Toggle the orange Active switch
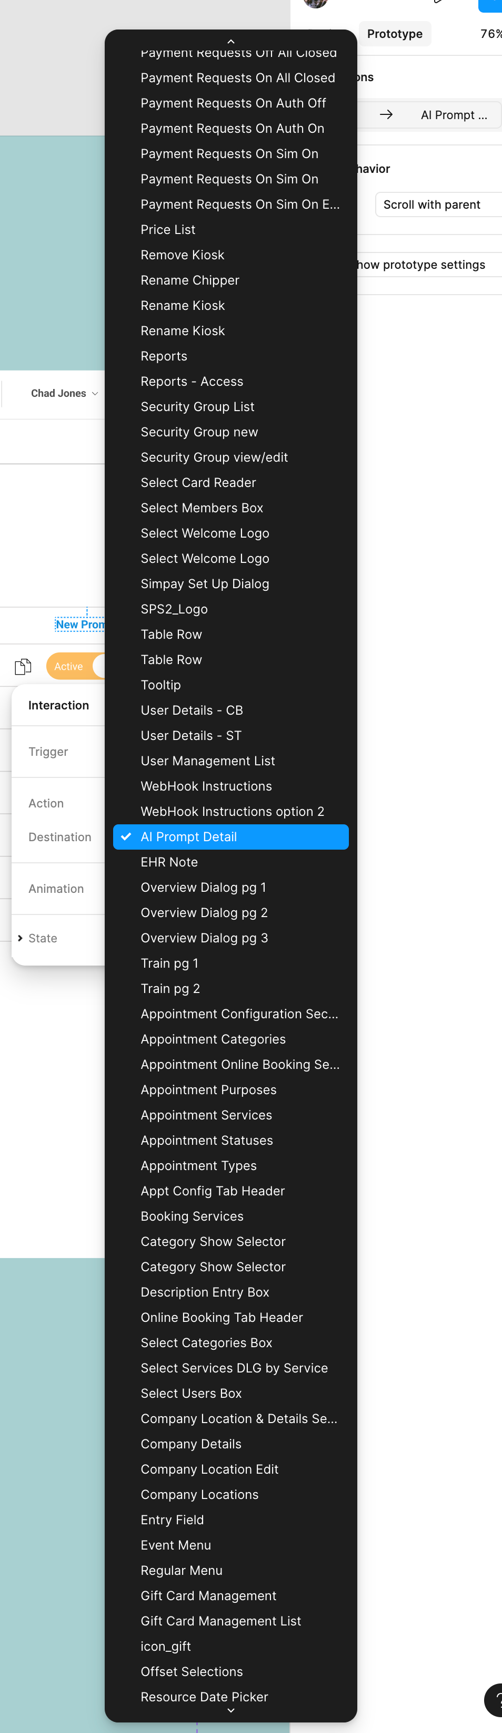Viewport: 502px width, 1733px height. click(75, 666)
